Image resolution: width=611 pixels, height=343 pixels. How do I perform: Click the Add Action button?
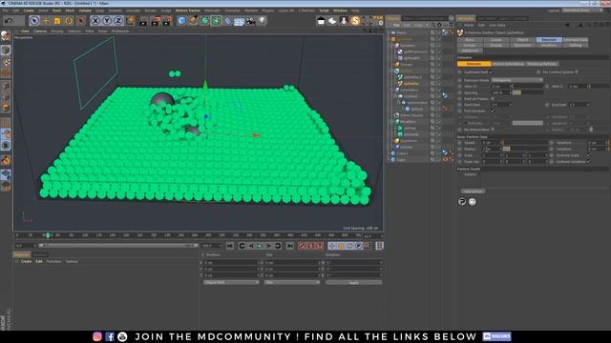(474, 192)
